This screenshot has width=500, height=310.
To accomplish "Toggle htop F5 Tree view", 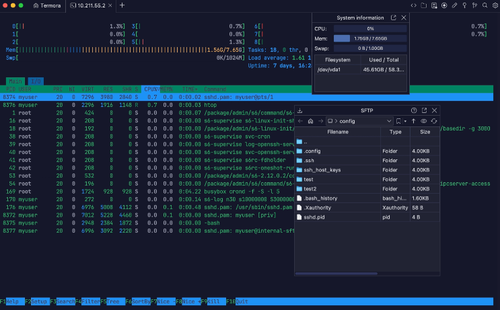I will (113, 301).
